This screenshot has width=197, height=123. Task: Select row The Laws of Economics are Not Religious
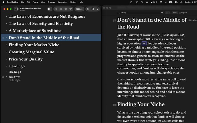click(51, 17)
